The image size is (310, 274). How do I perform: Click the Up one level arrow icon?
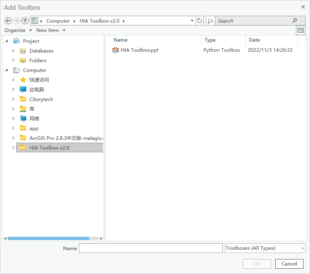click(x=25, y=21)
